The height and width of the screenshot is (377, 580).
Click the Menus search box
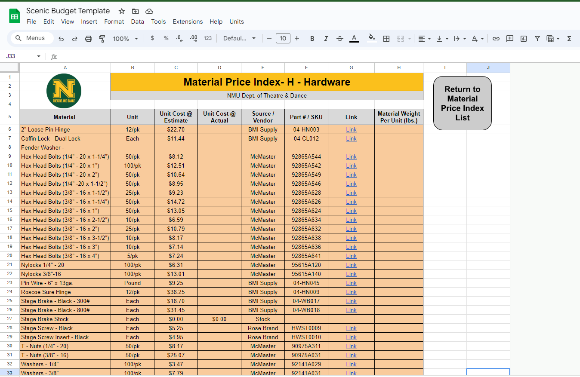[x=32, y=38]
